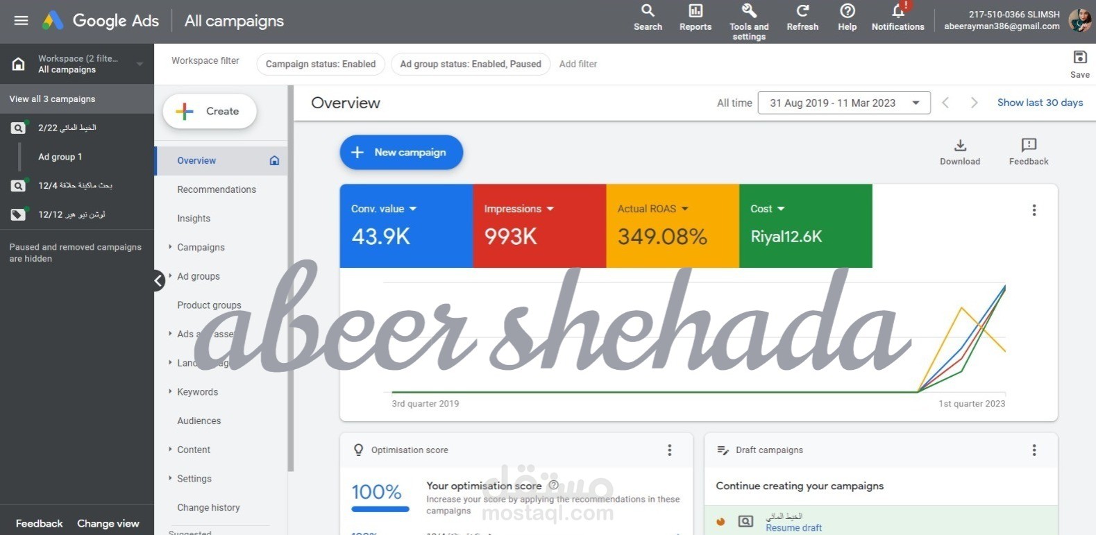Go to next date range arrow
Viewport: 1096px width, 535px height.
(974, 103)
